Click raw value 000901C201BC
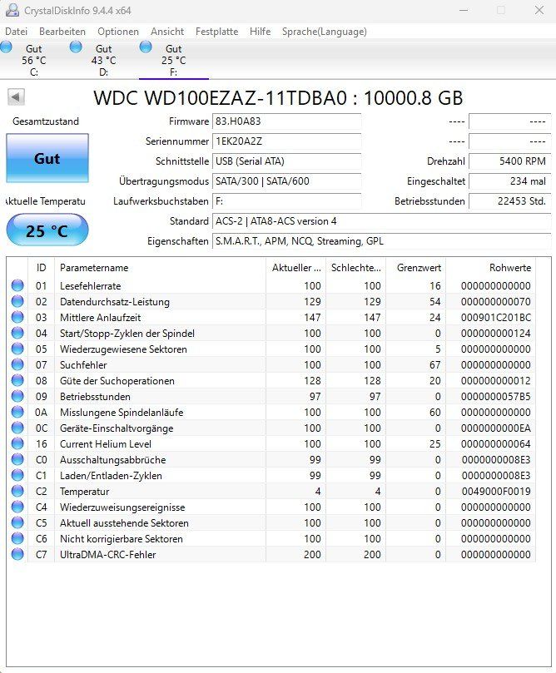This screenshot has height=673, width=556. (x=496, y=318)
